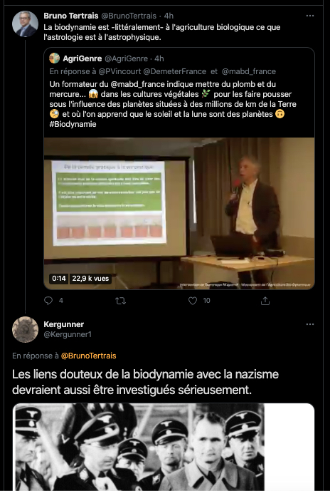The height and width of the screenshot is (491, 330).
Task: Click the reply icon under Bruno Tertrais's tweet
Action: pyautogui.click(x=48, y=301)
